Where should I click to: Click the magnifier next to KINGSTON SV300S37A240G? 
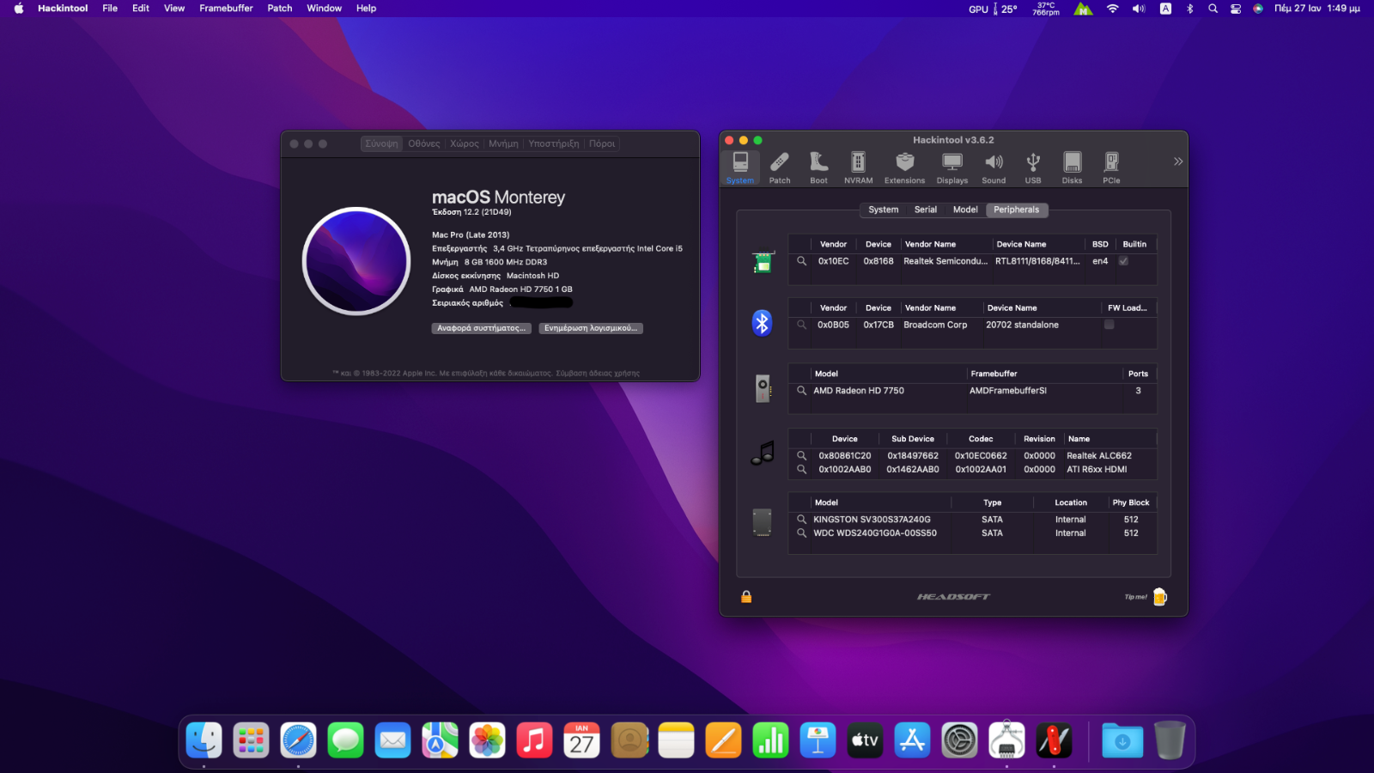[801, 520]
